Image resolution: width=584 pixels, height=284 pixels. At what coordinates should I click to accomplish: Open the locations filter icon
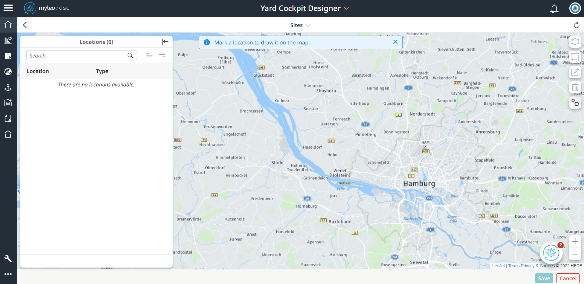click(162, 55)
